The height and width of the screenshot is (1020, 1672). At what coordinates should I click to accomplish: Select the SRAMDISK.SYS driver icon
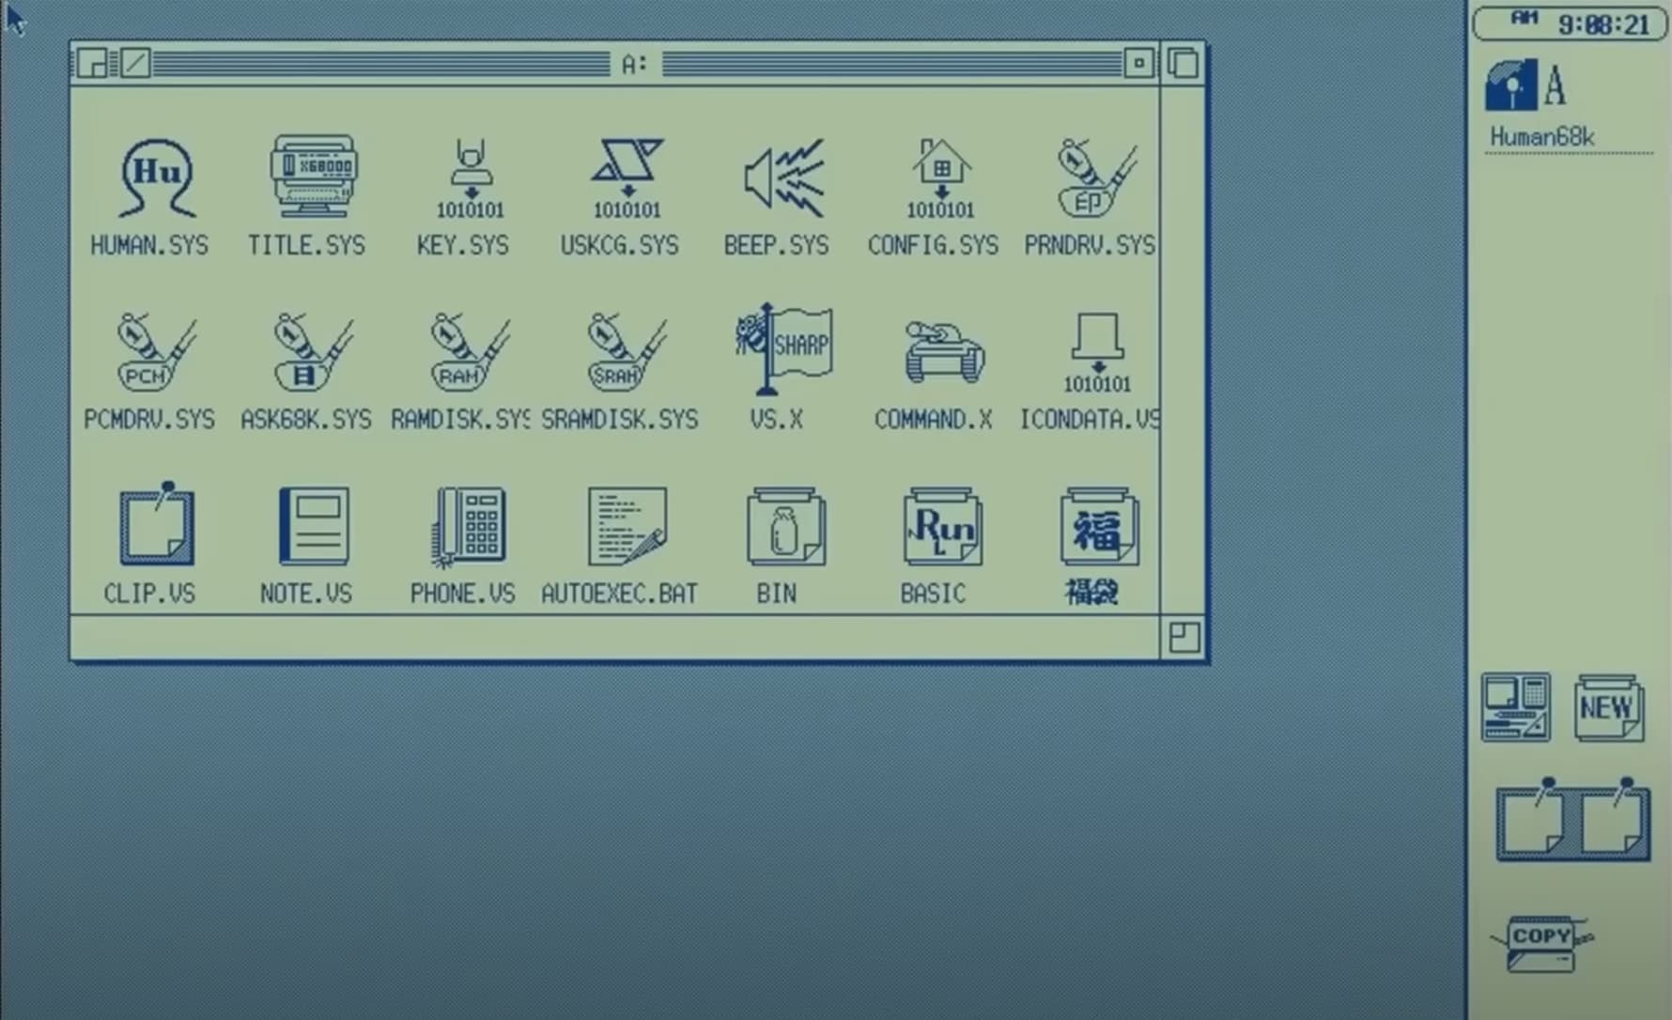[x=627, y=352]
